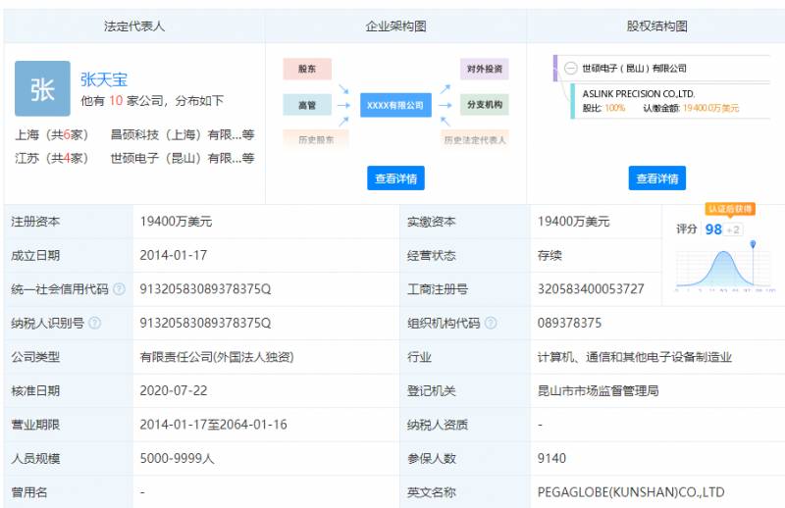
Task: Click insured headcount 9140
Action: 551,458
